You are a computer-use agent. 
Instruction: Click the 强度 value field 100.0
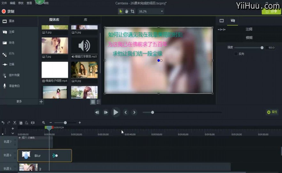pyautogui.click(x=270, y=47)
